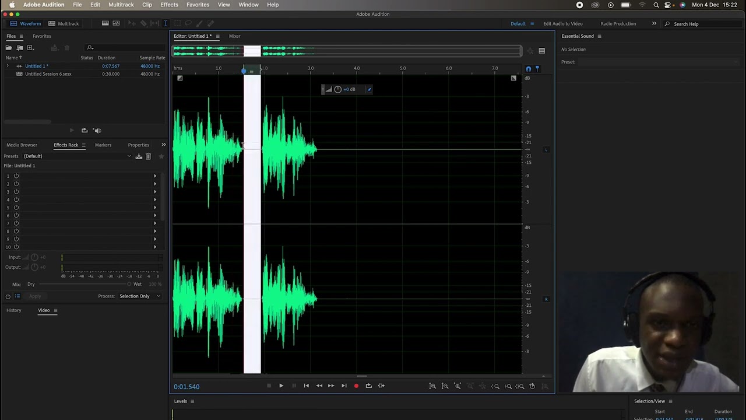Delete preset trash icon
Viewport: 746px width, 420px height.
[148, 156]
